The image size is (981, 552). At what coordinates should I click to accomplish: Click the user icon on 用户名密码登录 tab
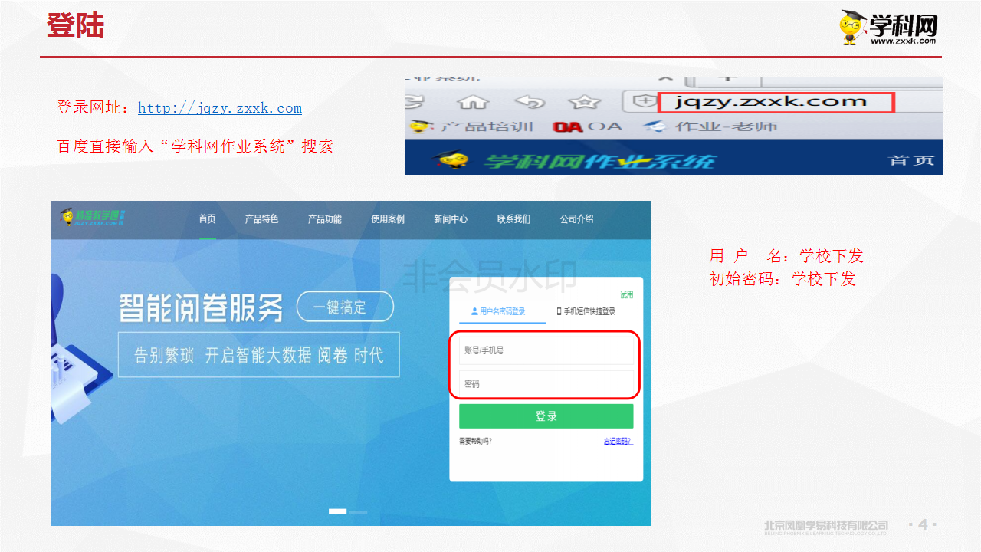pyautogui.click(x=474, y=311)
